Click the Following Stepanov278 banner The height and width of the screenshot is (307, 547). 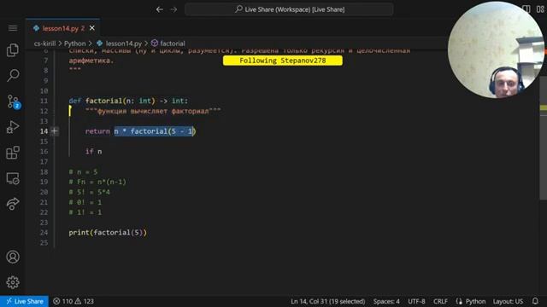point(283,61)
